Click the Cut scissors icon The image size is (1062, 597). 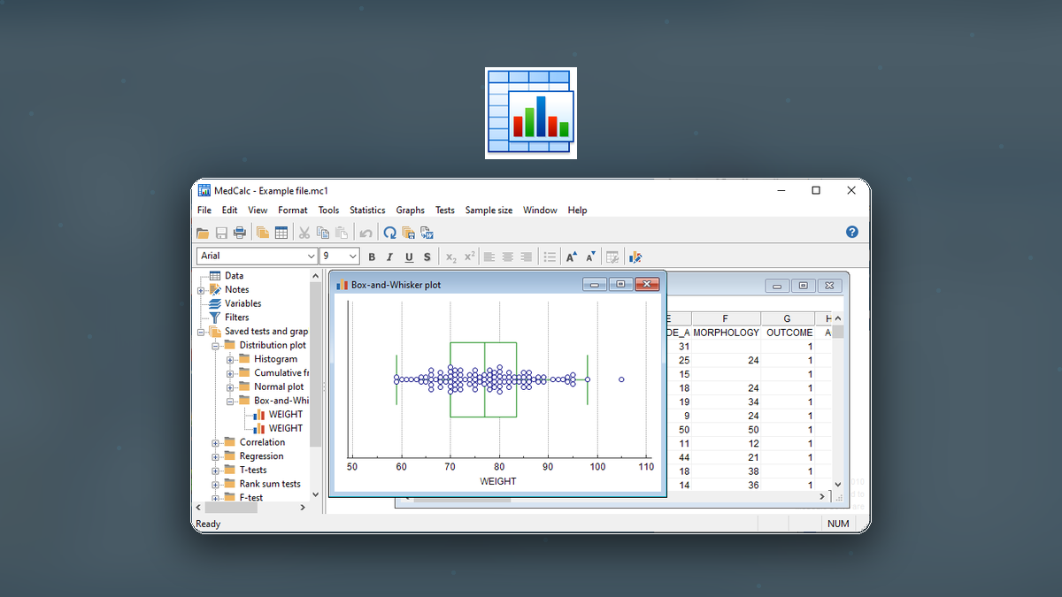[x=304, y=233]
